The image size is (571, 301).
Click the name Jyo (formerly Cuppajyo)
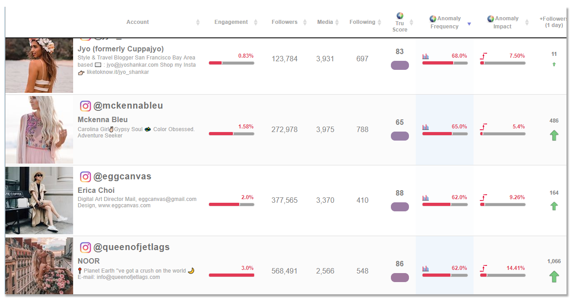[x=121, y=49]
